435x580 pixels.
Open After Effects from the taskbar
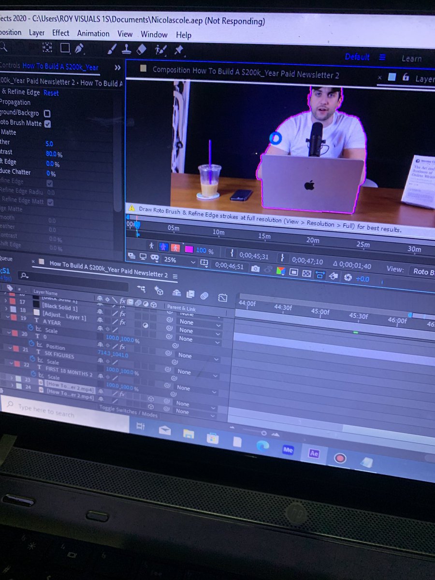tap(314, 454)
